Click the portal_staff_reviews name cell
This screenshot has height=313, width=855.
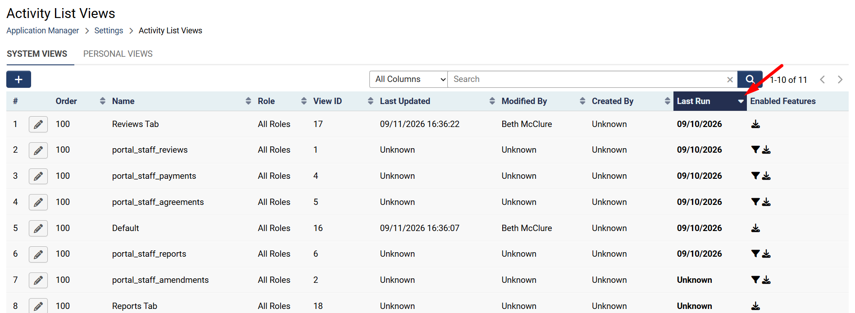point(150,150)
